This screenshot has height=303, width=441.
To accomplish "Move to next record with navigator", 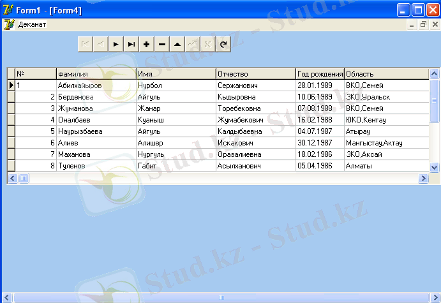I will click(116, 44).
